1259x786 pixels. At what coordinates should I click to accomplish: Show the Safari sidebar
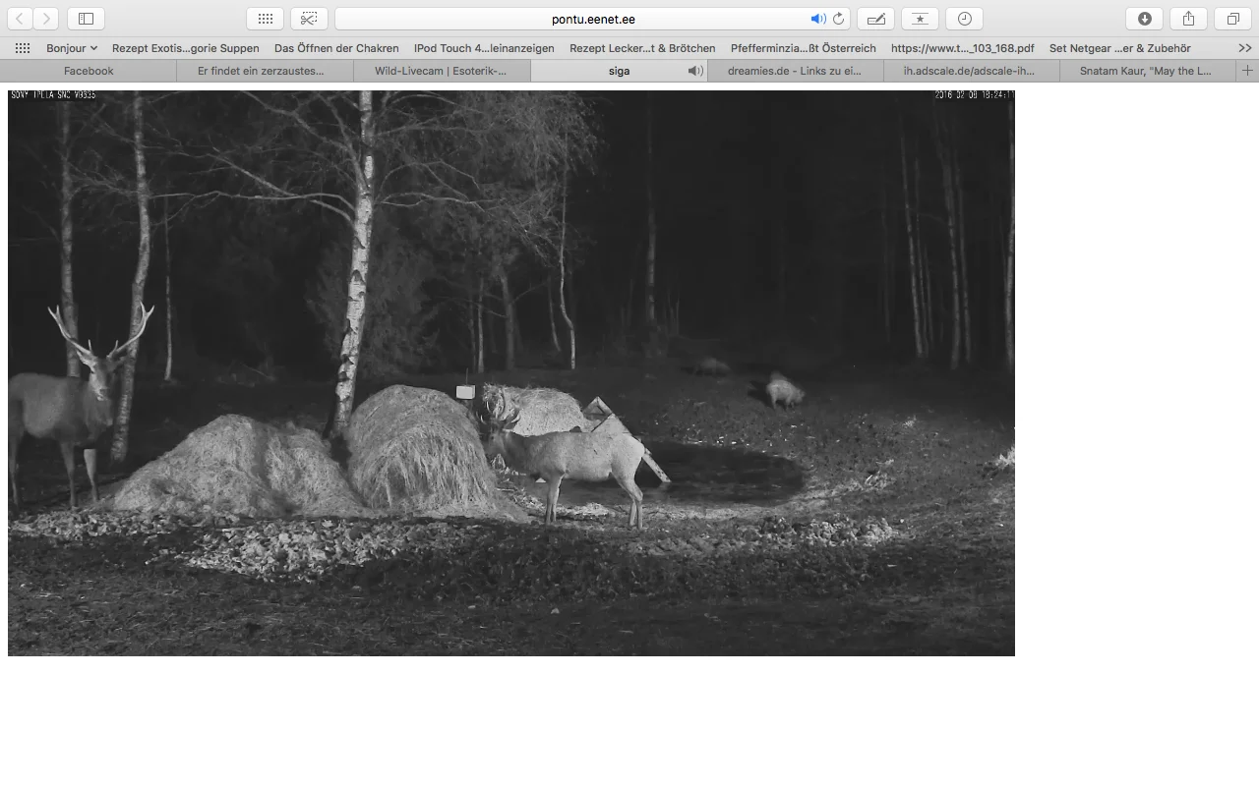[86, 19]
